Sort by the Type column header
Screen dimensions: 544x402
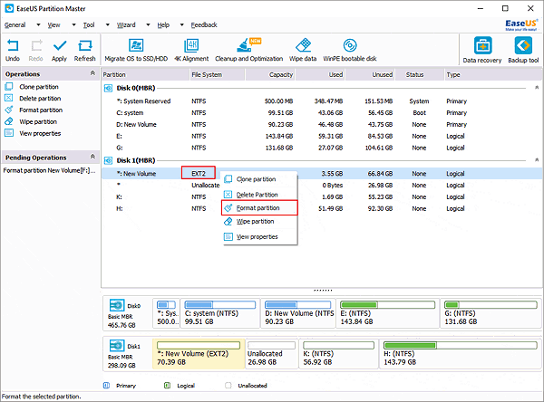pos(492,75)
